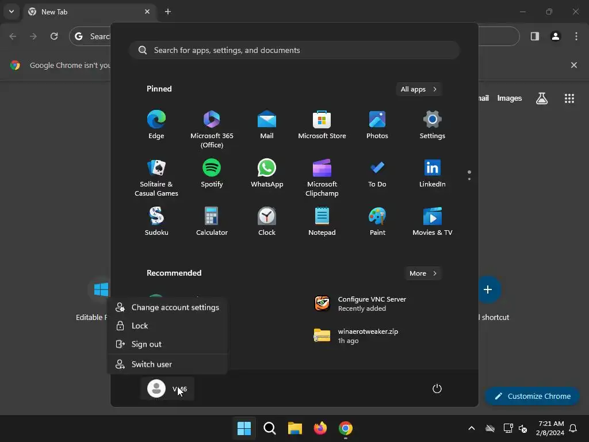The height and width of the screenshot is (442, 589).
Task: Launch Microsoft 365 (Office)
Action: 212,128
